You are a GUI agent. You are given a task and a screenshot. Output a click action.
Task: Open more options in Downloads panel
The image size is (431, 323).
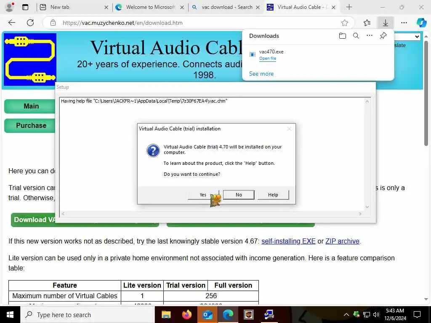point(370,35)
